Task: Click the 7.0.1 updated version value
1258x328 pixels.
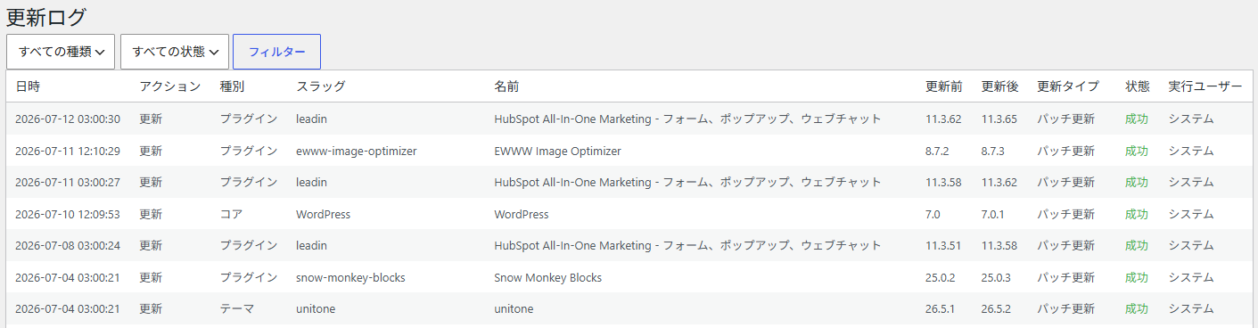Action: coord(992,214)
